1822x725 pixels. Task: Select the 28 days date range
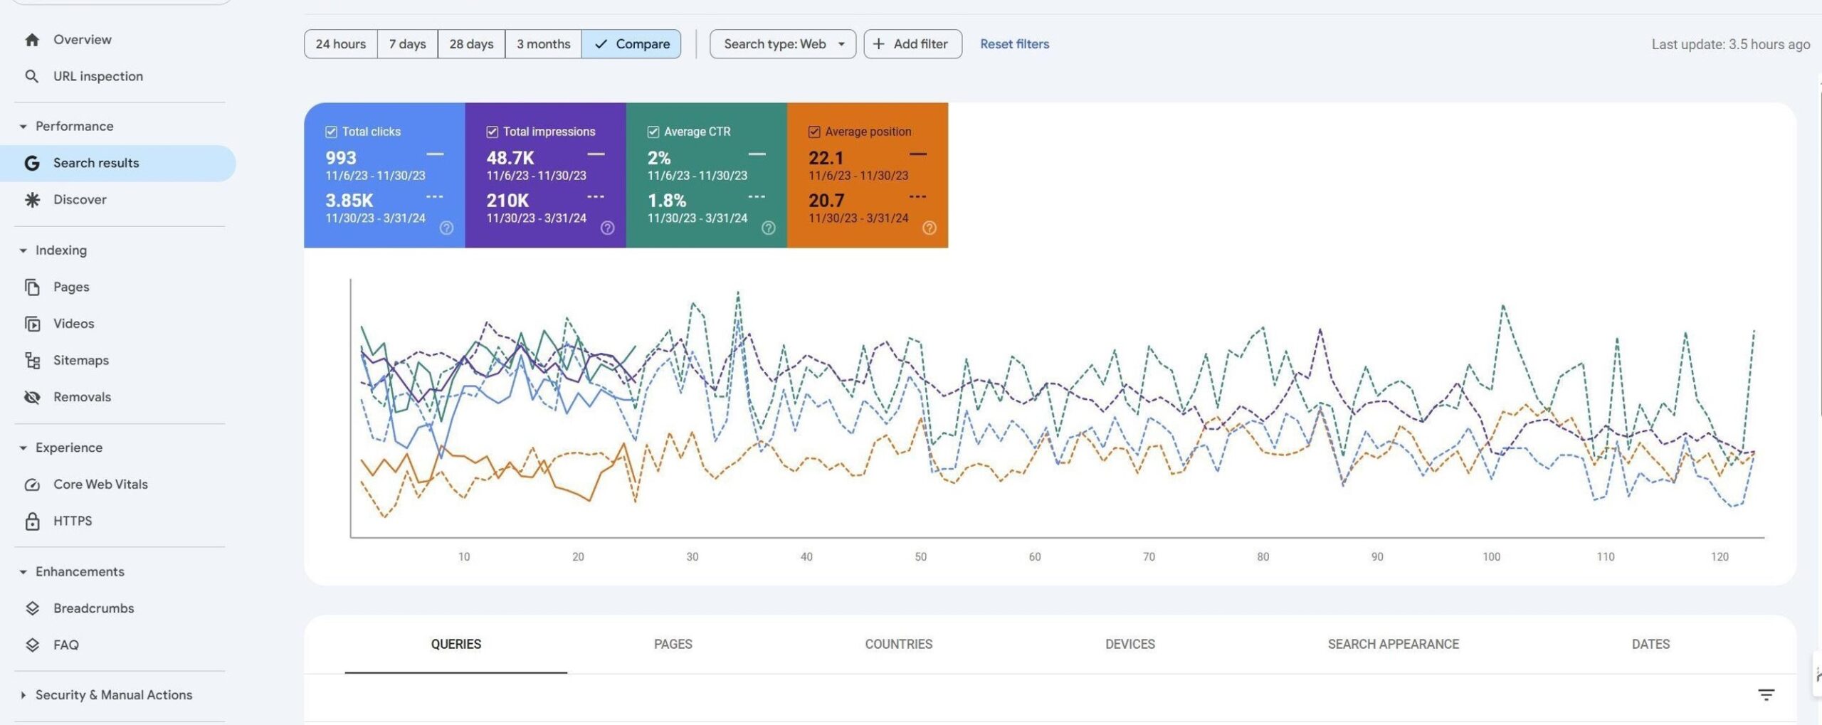click(471, 44)
